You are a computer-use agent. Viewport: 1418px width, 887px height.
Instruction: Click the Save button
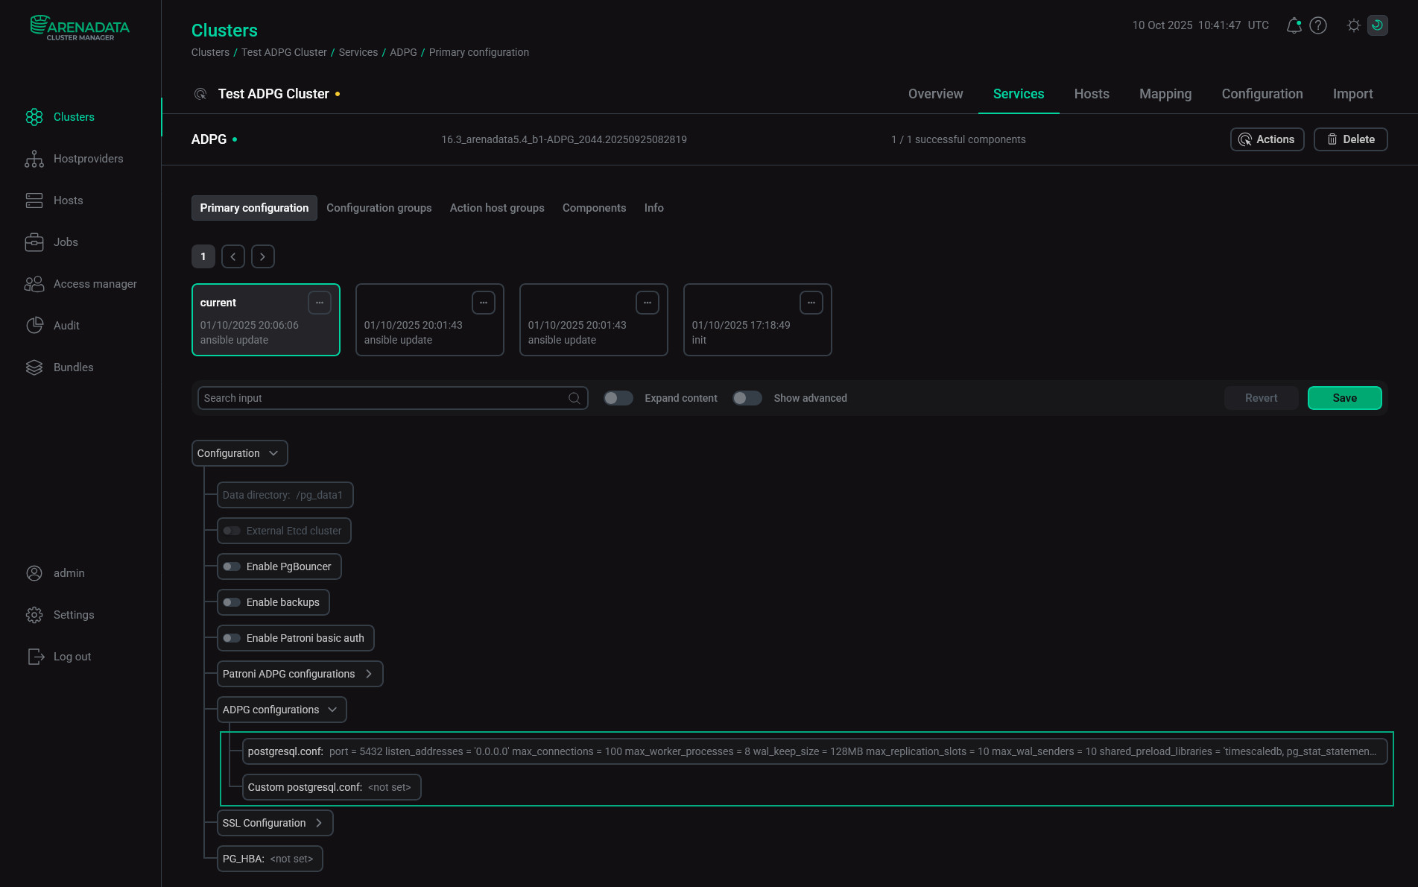point(1344,398)
